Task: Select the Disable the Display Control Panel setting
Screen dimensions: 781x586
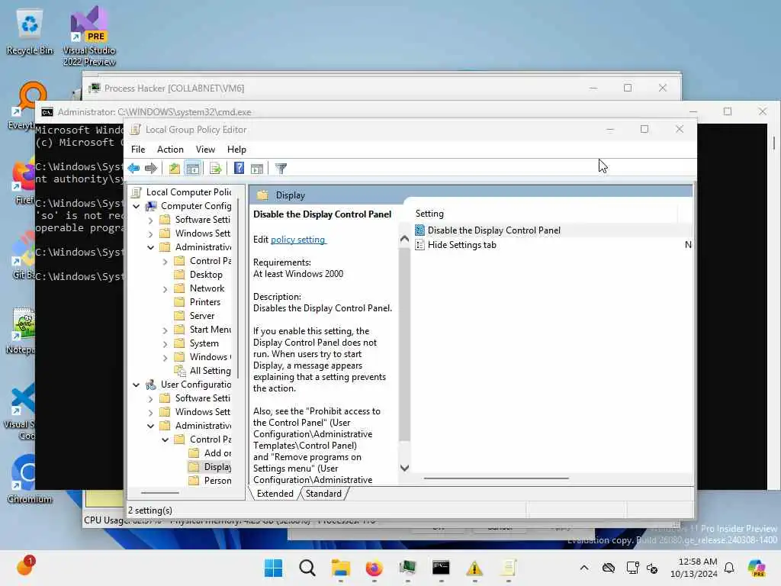Action: click(494, 230)
